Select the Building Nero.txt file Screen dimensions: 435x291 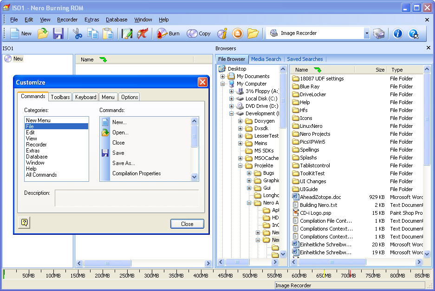point(318,205)
